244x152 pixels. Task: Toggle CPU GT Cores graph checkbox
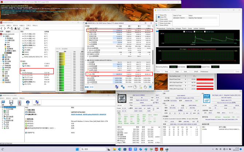[x=205, y=32]
